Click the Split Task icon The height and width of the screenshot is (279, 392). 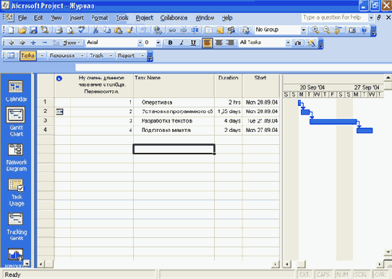click(x=195, y=30)
